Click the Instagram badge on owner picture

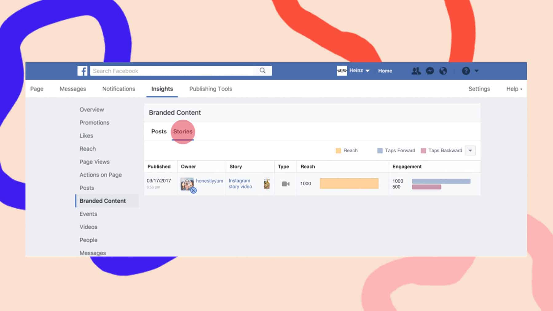point(193,190)
